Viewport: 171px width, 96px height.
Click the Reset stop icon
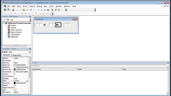click(x=45, y=10)
